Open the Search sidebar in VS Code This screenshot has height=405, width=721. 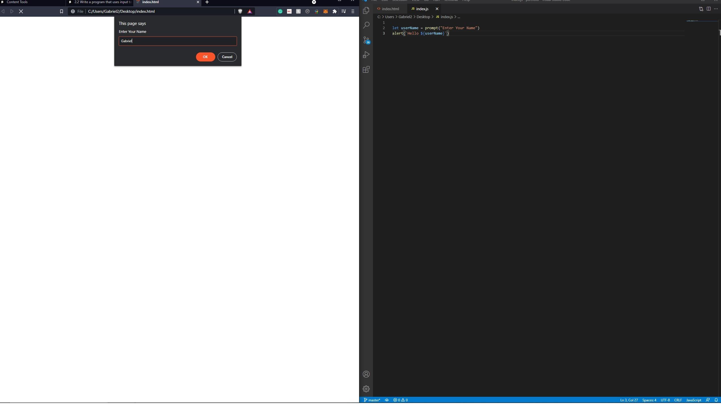[366, 25]
